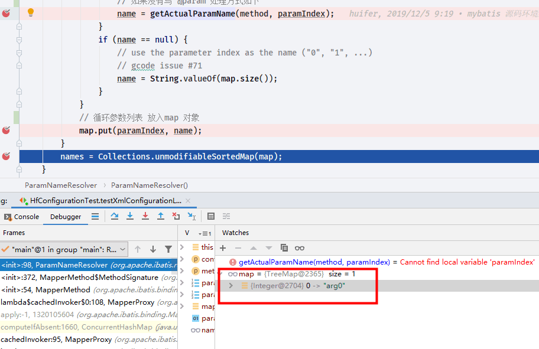Image resolution: width=539 pixels, height=349 pixels.
Task: Click the 'names' variable in highlighted line
Action: pyautogui.click(x=72, y=156)
